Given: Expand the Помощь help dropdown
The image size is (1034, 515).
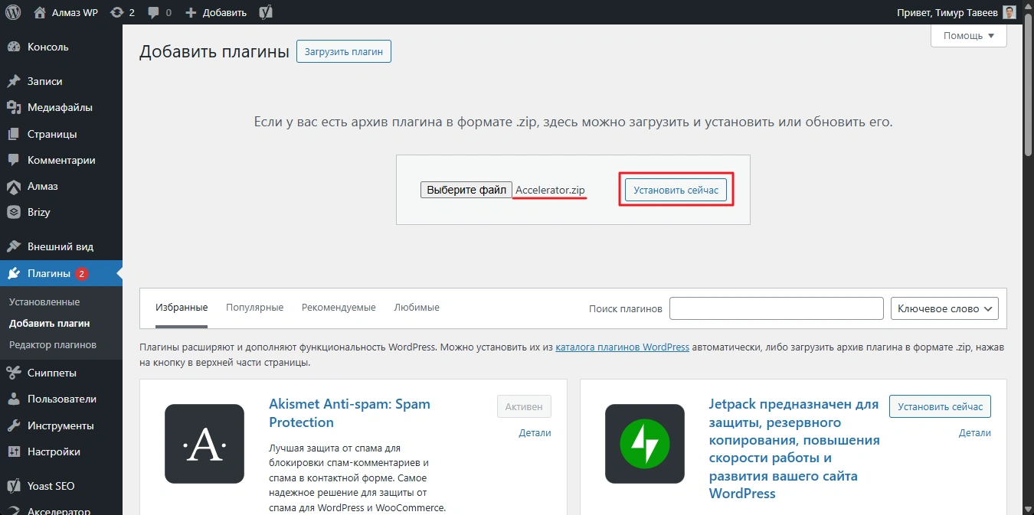Looking at the screenshot, I should [x=968, y=36].
